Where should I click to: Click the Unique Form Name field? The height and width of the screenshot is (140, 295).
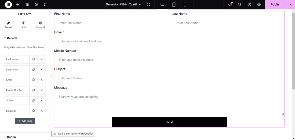[36, 48]
